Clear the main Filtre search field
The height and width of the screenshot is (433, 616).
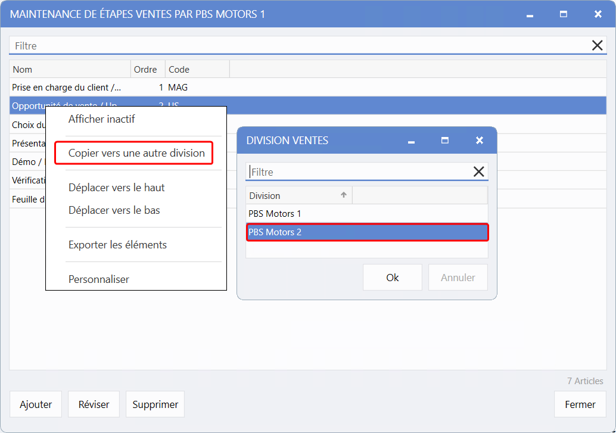tap(597, 45)
